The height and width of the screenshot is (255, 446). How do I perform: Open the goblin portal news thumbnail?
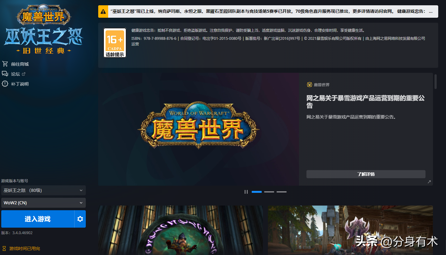click(181, 230)
